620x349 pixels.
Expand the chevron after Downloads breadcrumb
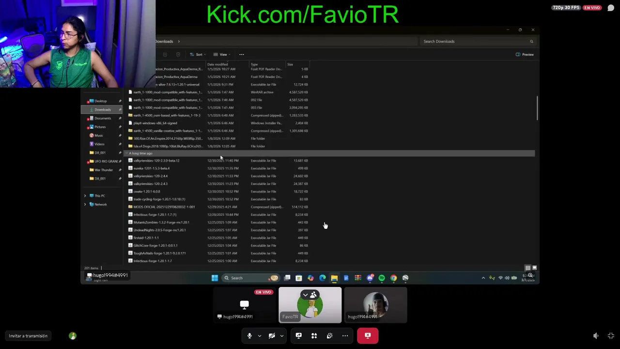179,41
